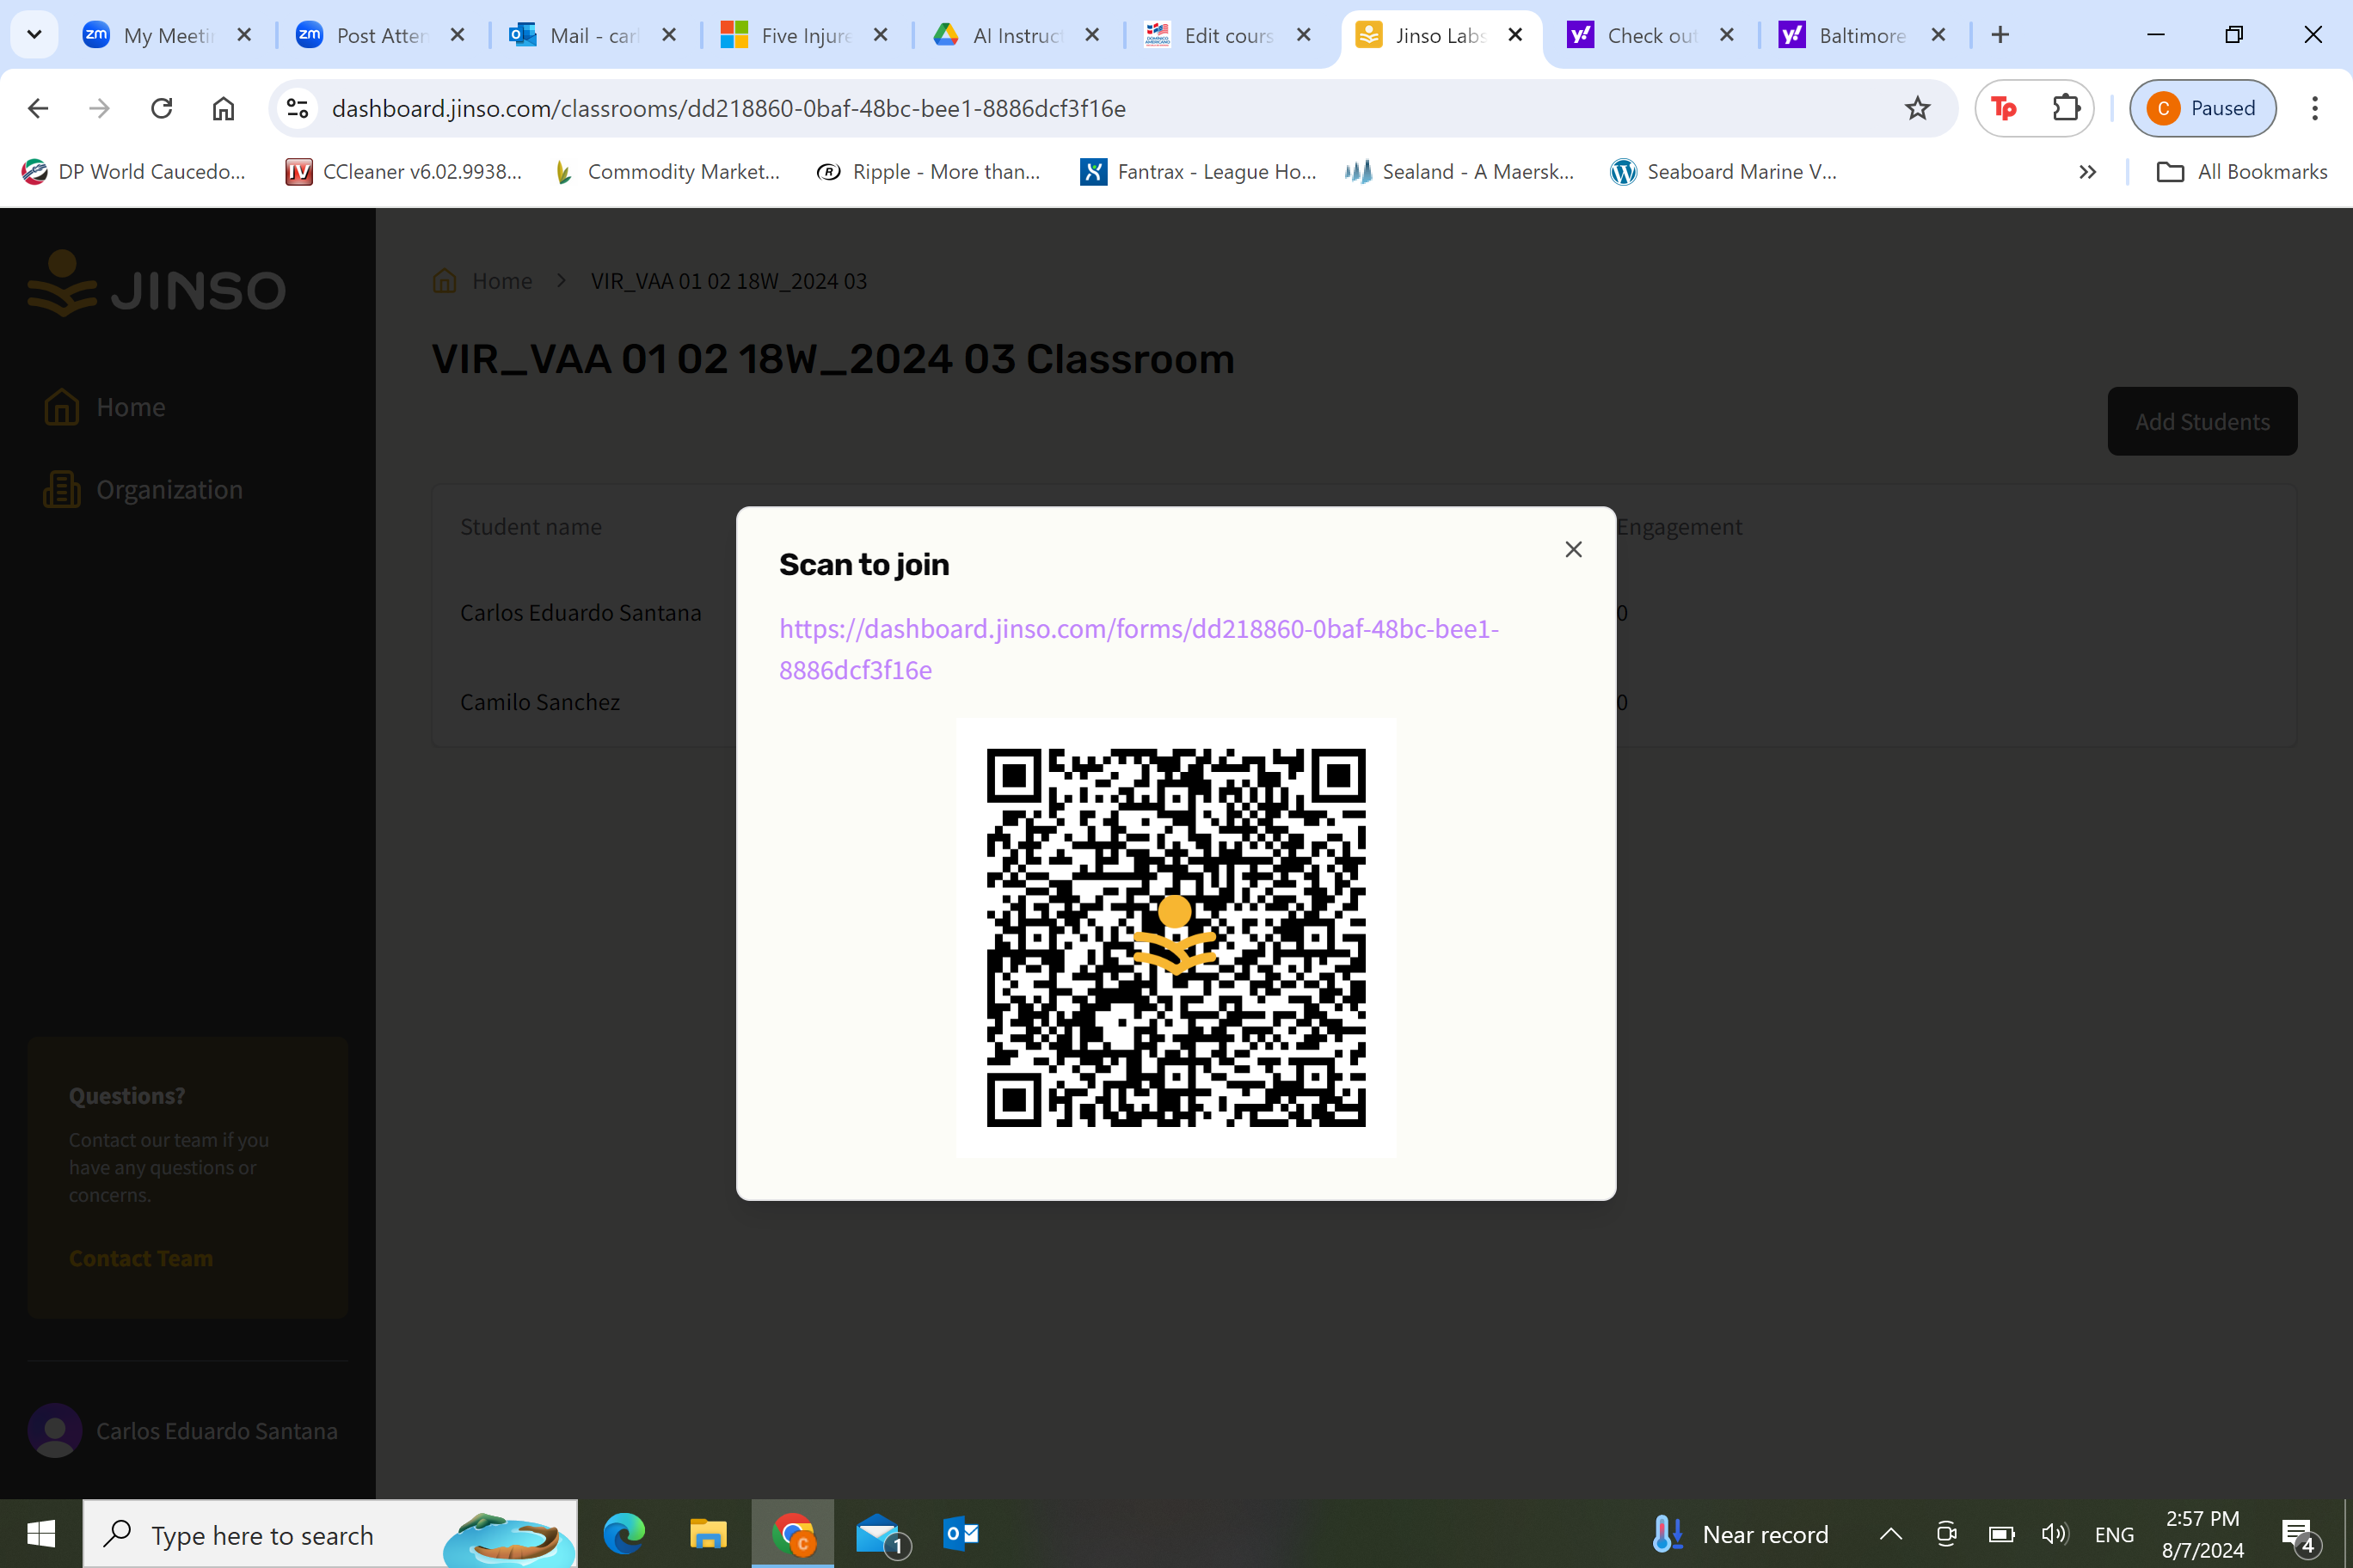Open Chrome from taskbar
This screenshot has width=2353, height=1568.
792,1533
